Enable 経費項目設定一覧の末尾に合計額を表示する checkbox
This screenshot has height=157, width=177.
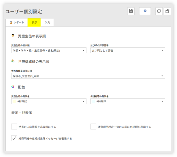coord(93,127)
